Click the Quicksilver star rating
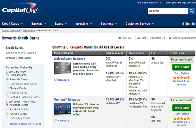The image size is (196, 128). pyautogui.click(x=181, y=78)
